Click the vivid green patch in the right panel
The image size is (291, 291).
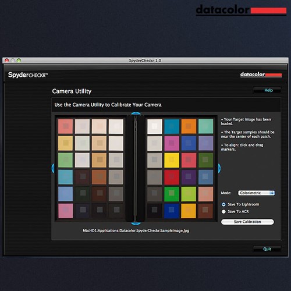pyautogui.click(x=172, y=194)
